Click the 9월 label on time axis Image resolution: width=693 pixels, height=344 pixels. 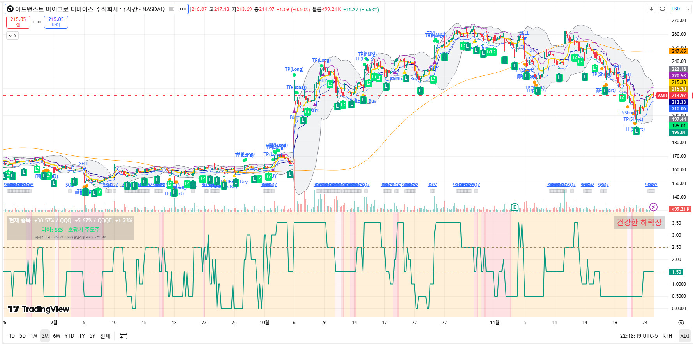pos(54,323)
